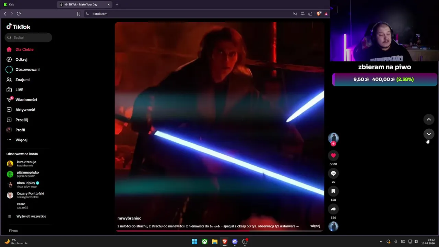439x247 pixels.
Task: Close the TikTok tab
Action: tap(109, 4)
